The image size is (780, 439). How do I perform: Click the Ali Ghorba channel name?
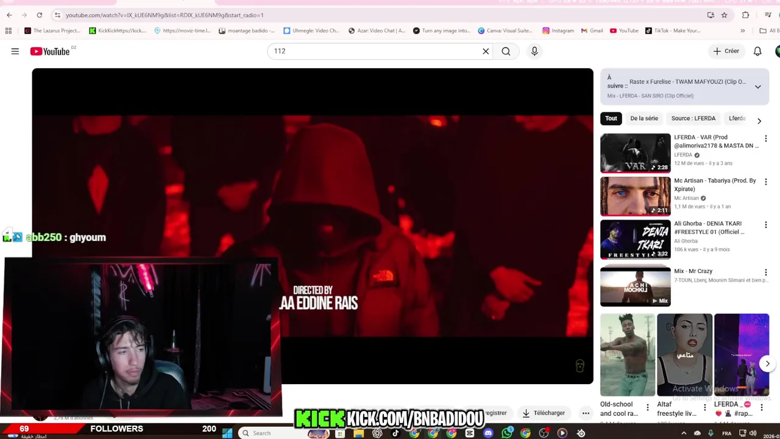point(686,241)
